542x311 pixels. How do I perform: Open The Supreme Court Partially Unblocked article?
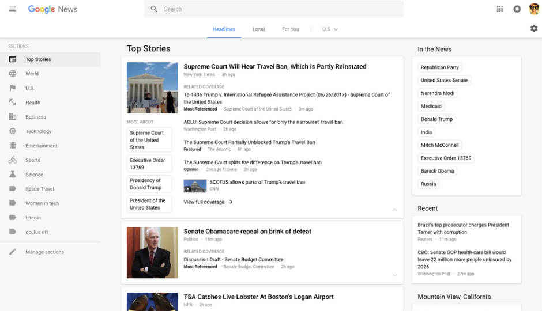coord(249,142)
